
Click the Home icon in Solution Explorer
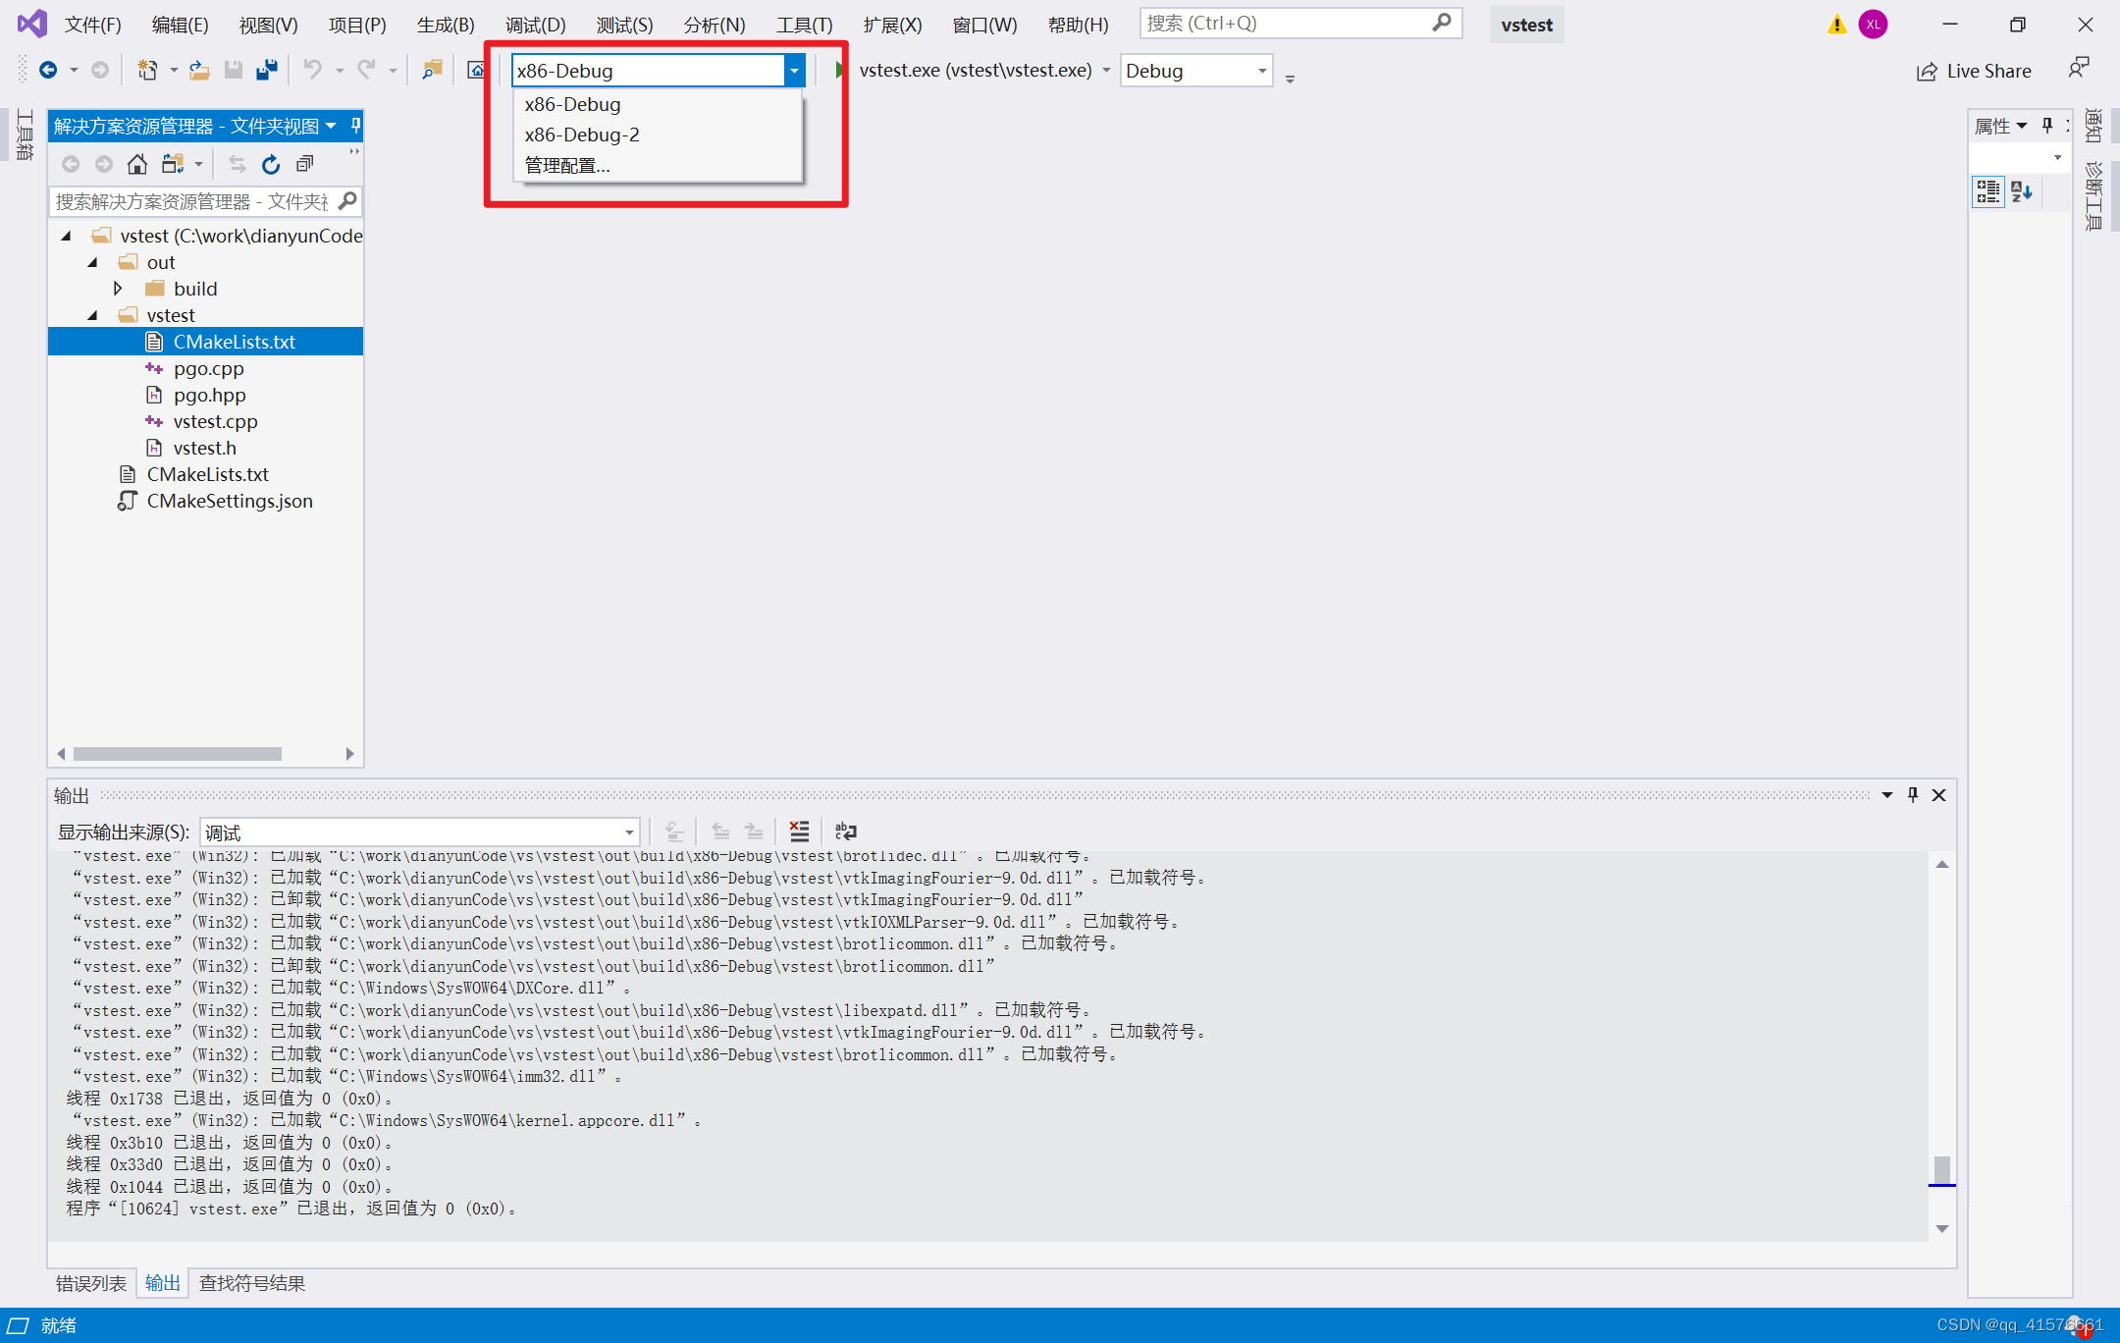click(x=137, y=164)
